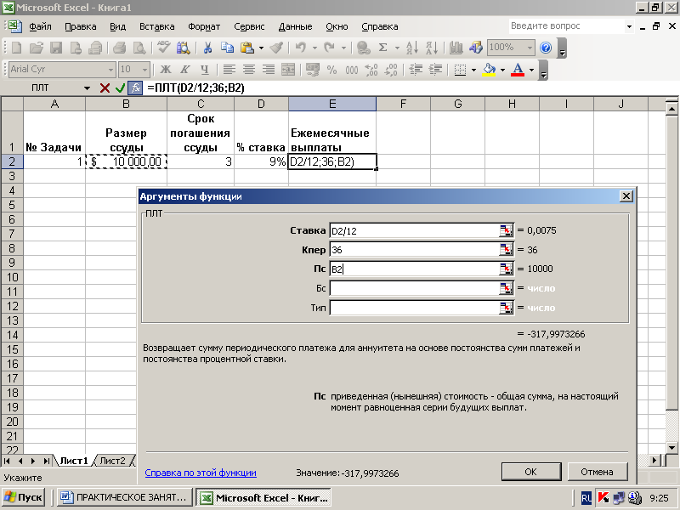
Task: Collapse dialog via Кпер range selector button
Action: (506, 249)
